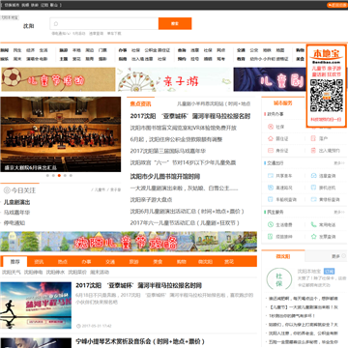This screenshot has width=348, height=348.
Task: Switch to the 交通 tab in orange bar
Action: (110, 262)
